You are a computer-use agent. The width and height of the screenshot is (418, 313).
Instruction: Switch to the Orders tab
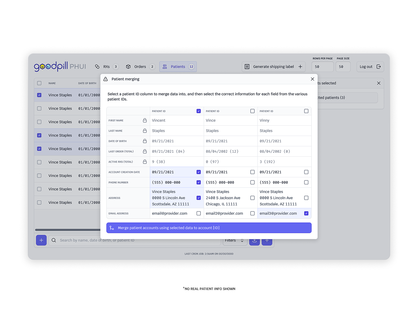coord(140,66)
